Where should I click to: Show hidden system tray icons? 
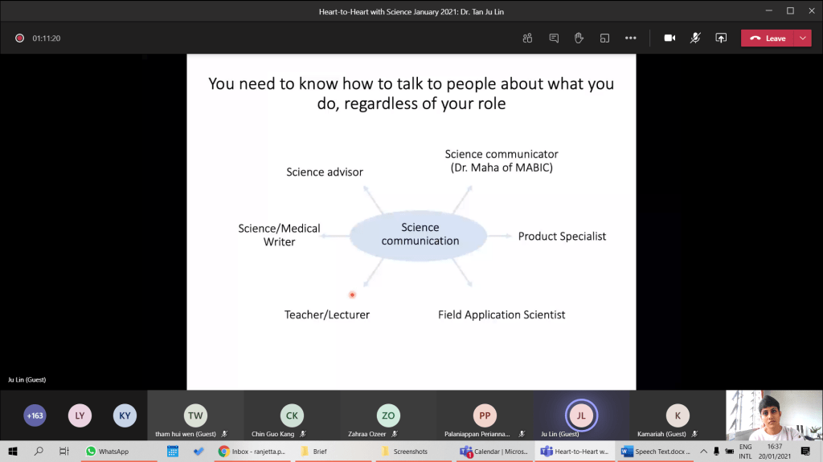tap(702, 452)
